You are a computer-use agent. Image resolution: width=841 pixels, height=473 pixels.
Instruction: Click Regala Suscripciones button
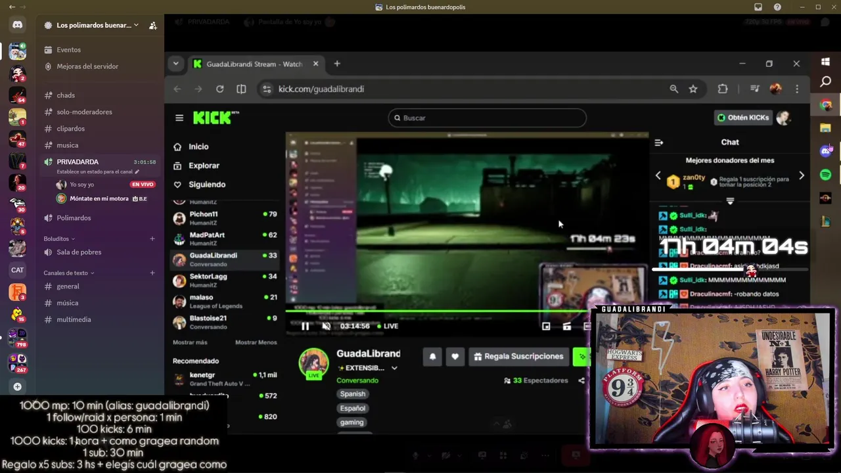(x=518, y=357)
